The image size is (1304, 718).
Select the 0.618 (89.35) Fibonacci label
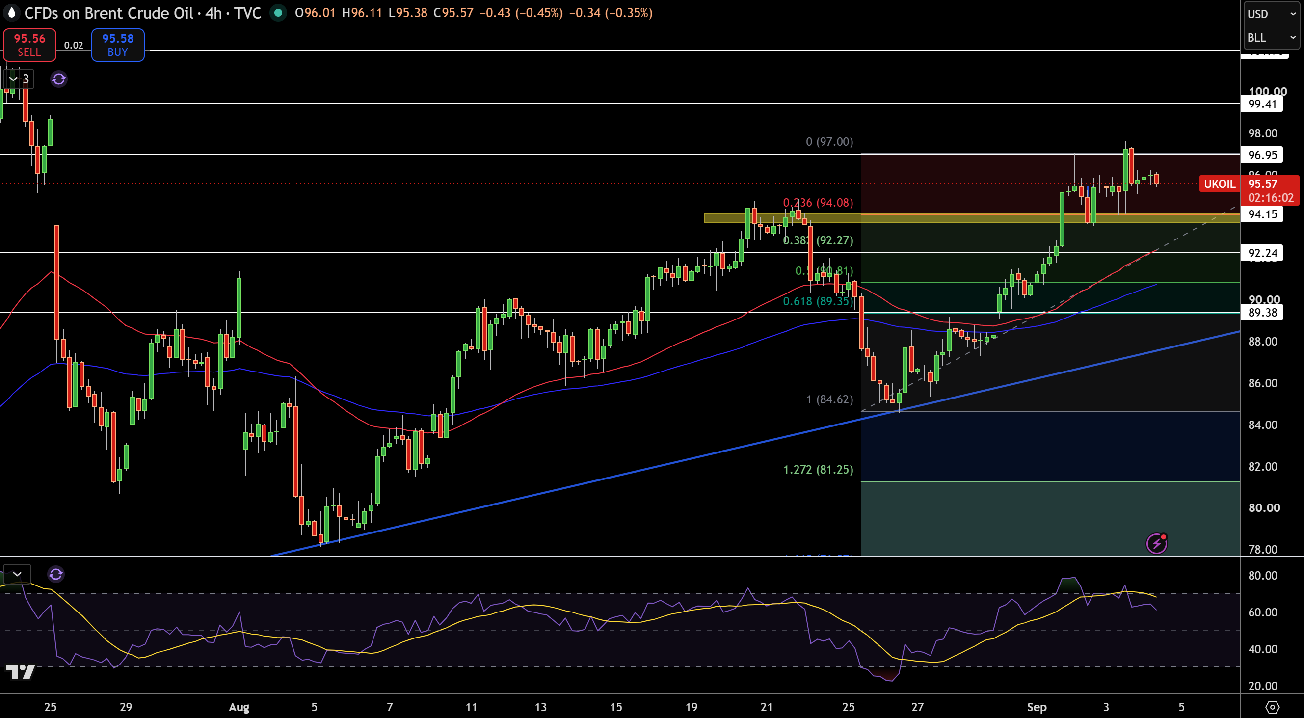tap(818, 301)
